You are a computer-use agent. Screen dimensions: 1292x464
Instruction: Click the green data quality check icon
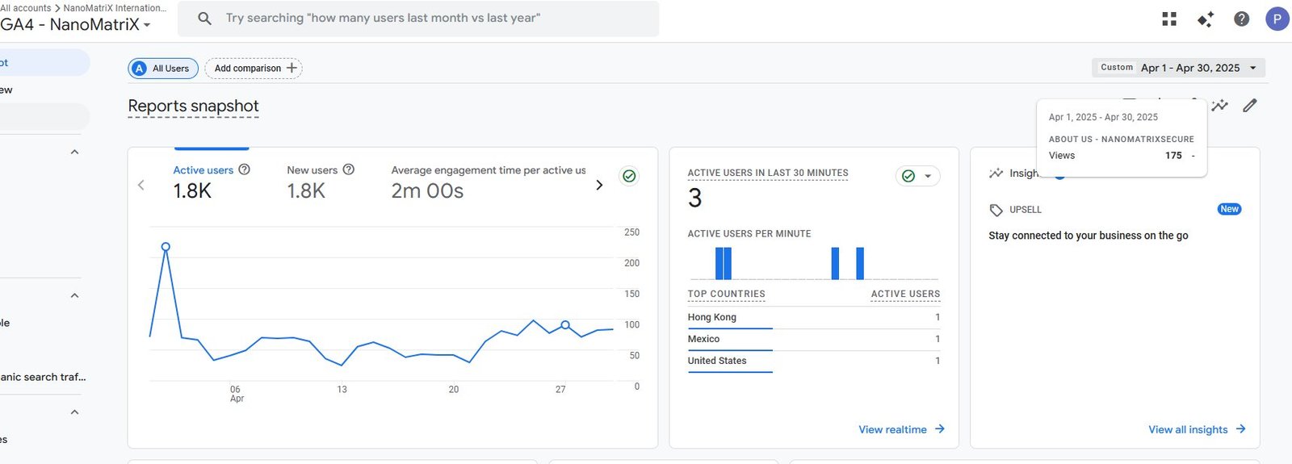point(629,176)
